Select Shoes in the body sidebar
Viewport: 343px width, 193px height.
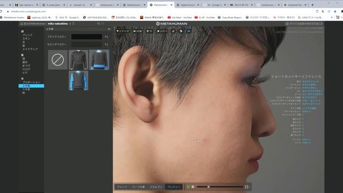pos(24,93)
